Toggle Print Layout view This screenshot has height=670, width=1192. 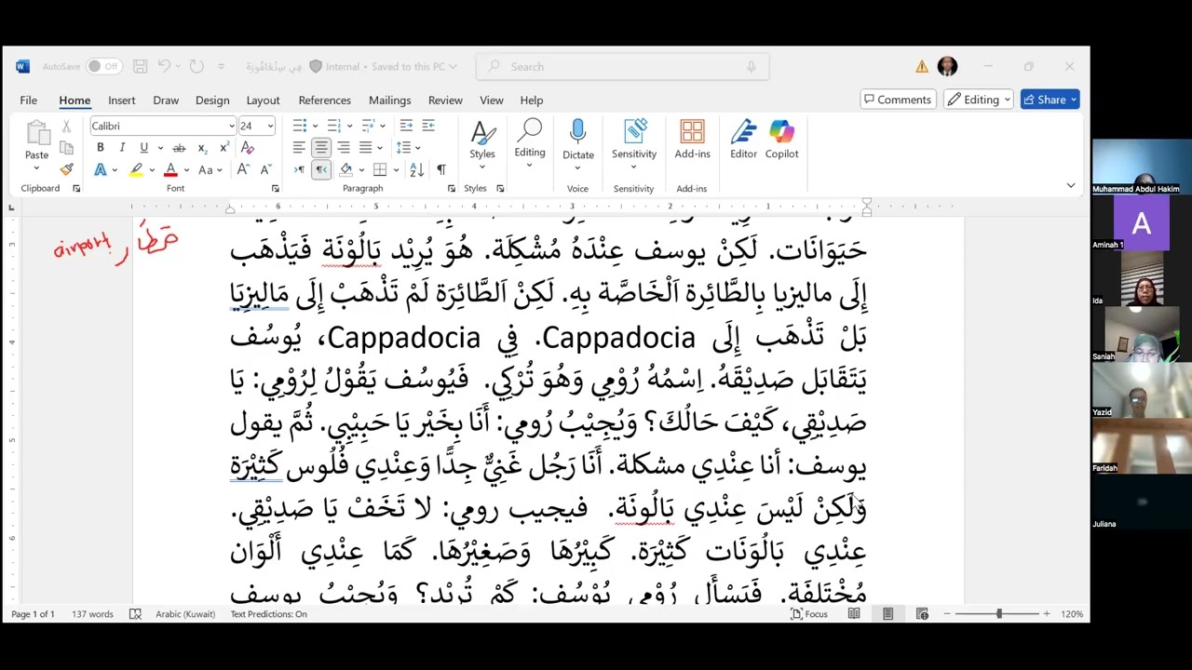point(887,614)
